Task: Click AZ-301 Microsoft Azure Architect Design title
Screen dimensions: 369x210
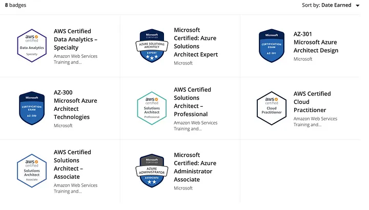Action: coord(316,42)
